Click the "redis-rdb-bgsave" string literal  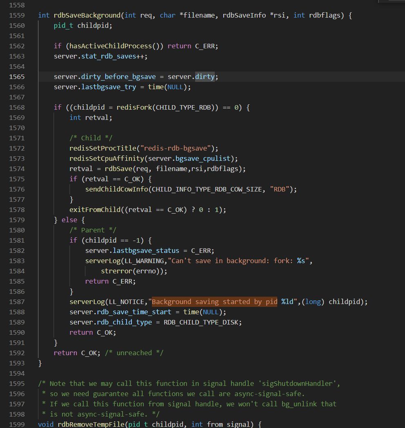(x=176, y=149)
